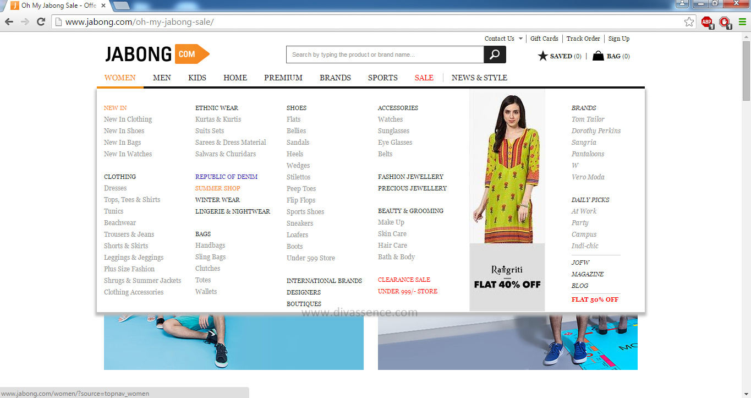Image resolution: width=751 pixels, height=398 pixels.
Task: Open Indi-chic daily pick
Action: [x=585, y=246]
